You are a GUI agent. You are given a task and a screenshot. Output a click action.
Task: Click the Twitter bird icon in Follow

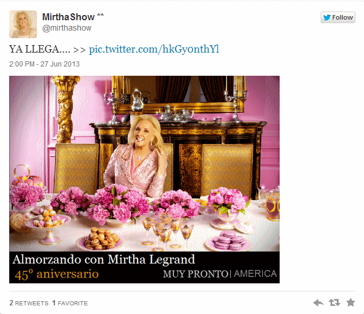(x=327, y=17)
